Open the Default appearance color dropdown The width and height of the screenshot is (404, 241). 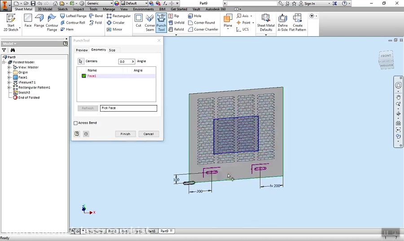pos(145,4)
